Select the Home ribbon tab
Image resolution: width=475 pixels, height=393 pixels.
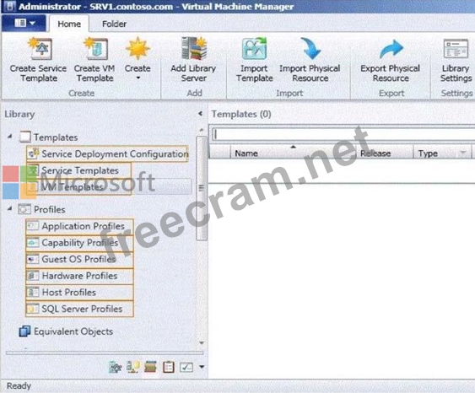coord(69,24)
